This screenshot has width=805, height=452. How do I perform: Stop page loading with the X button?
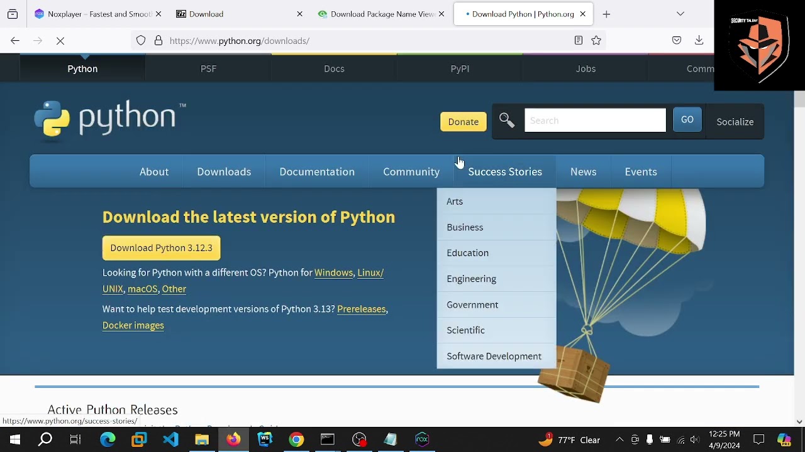[x=60, y=41]
